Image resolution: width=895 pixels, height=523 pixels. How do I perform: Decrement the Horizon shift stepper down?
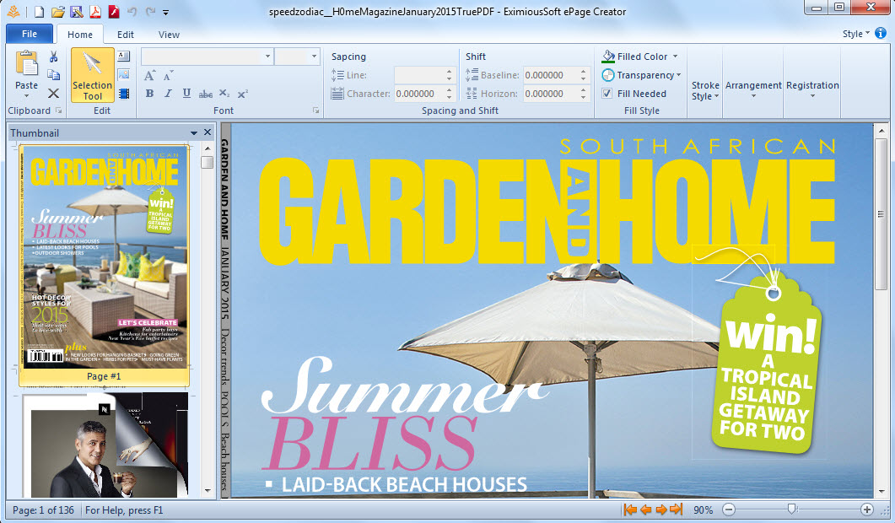pos(584,98)
